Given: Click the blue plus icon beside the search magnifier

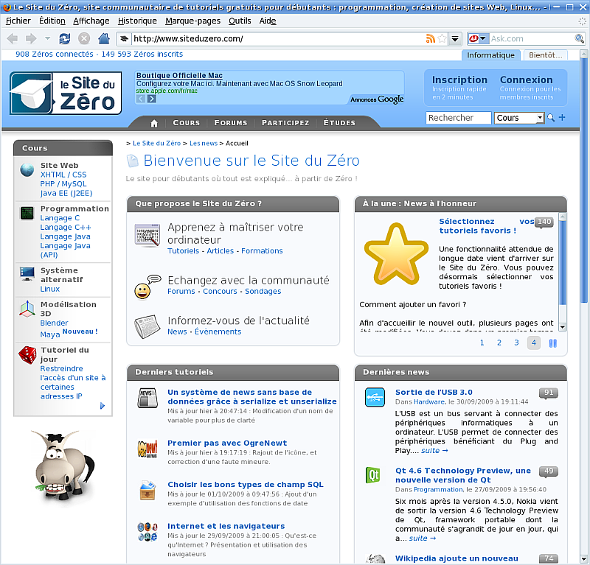Looking at the screenshot, I should coord(562,118).
